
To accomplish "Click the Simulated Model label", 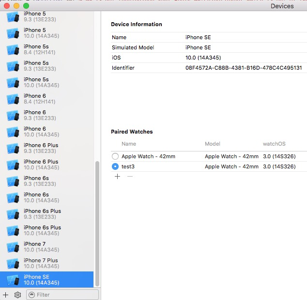I will [x=133, y=47].
